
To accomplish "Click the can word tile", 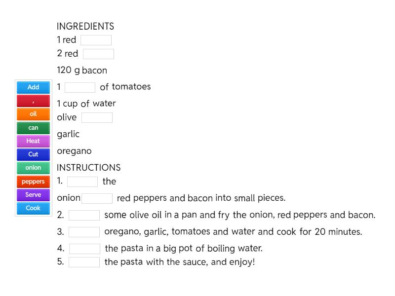I will pyautogui.click(x=33, y=127).
